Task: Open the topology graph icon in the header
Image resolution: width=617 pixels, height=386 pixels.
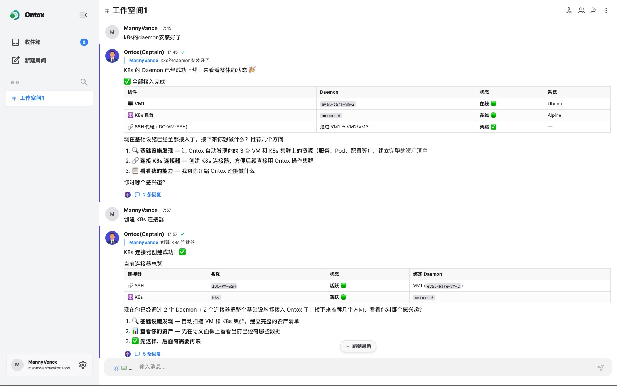Action: 569,10
